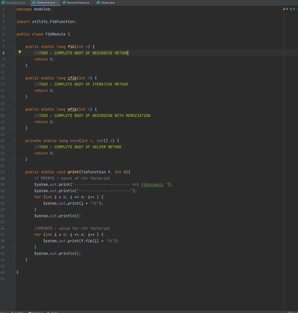Click the fold end marker at line 15
This screenshot has width=298, height=313.
point(15,97)
